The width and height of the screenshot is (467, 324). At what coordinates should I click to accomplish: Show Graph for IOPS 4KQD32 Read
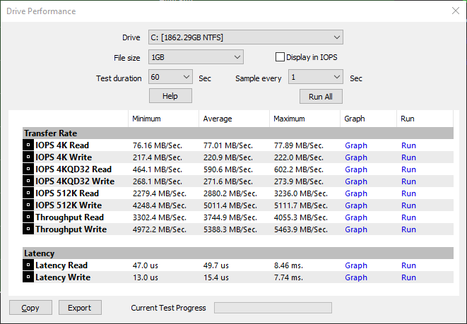356,169
